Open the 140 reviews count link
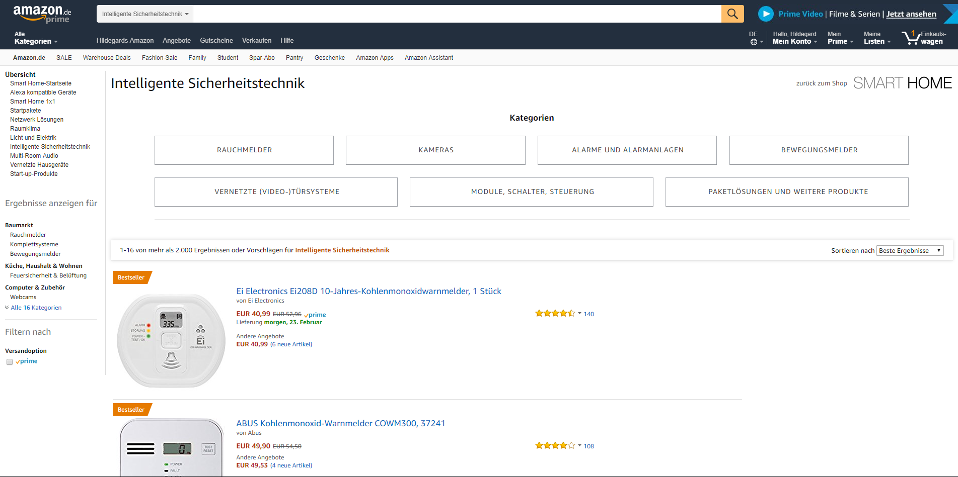Screen dimensions: 958x477 tap(589, 314)
